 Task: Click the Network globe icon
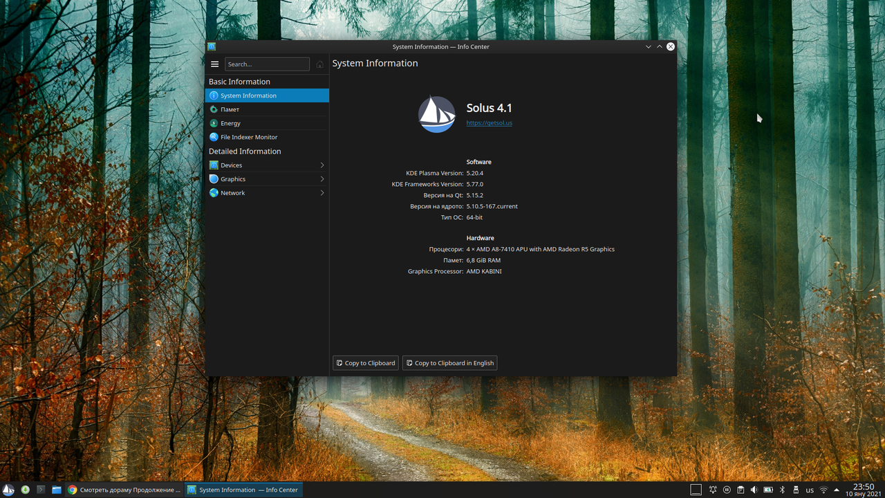(x=214, y=193)
